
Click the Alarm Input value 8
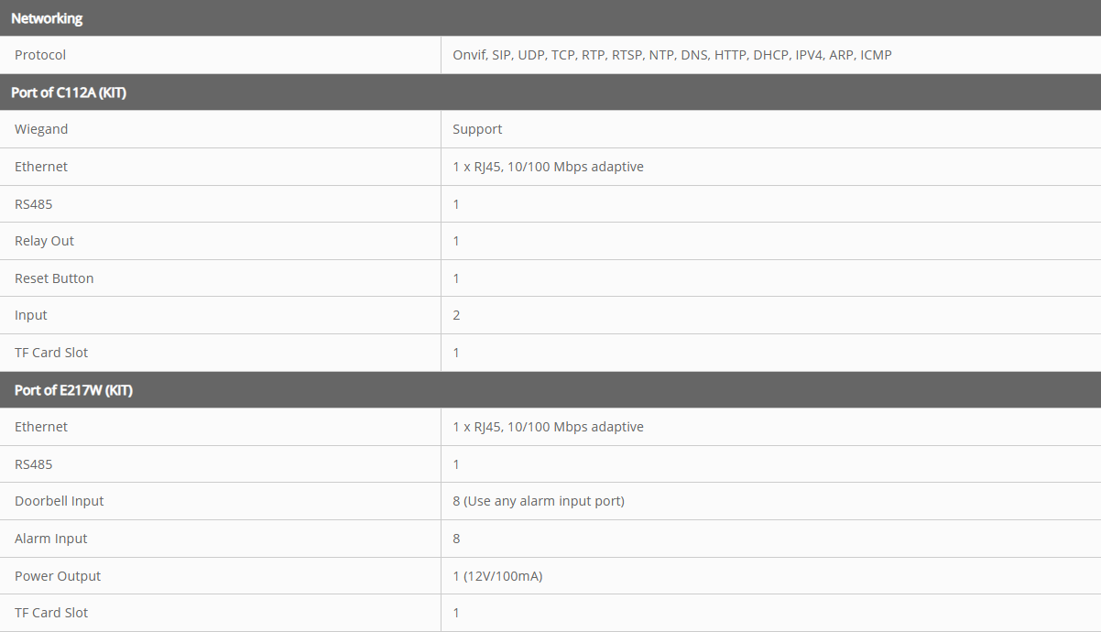pyautogui.click(x=456, y=539)
